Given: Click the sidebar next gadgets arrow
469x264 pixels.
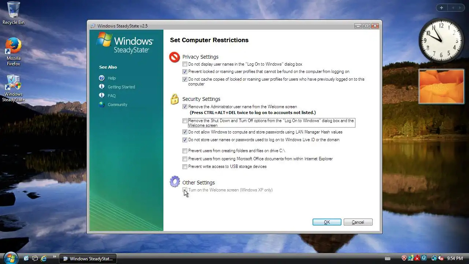Looking at the screenshot, I should pos(460,8).
